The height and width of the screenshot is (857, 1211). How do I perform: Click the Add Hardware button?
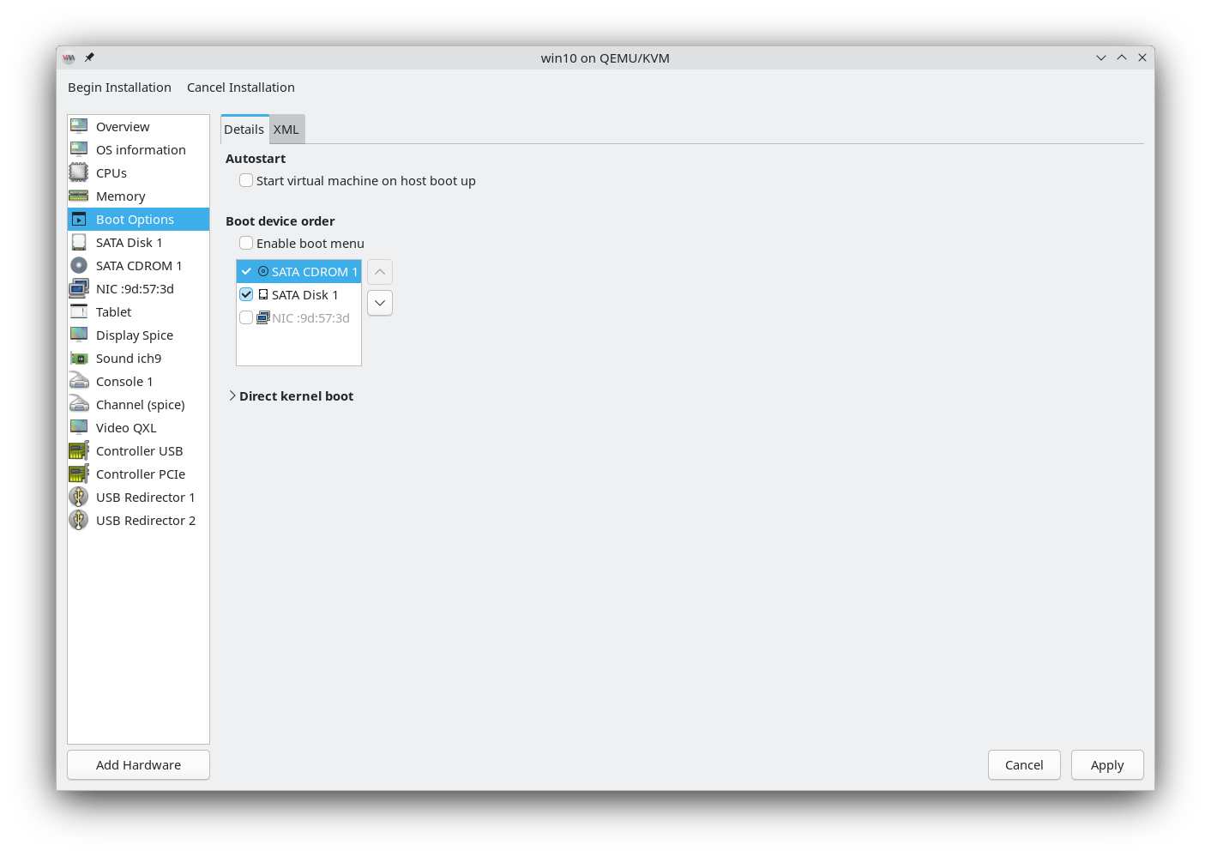pos(138,765)
